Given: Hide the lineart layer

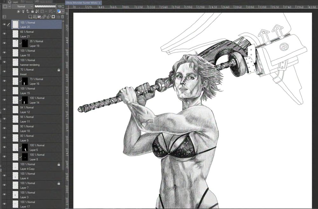Looking at the screenshot, I should [4, 72].
